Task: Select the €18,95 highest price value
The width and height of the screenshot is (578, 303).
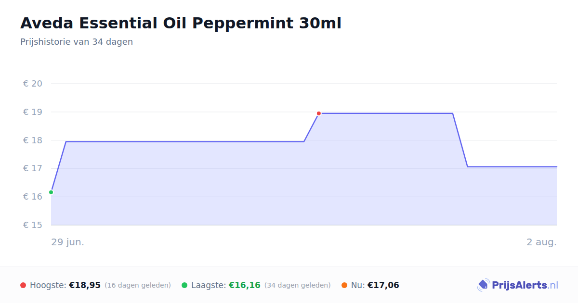Action: 85,285
